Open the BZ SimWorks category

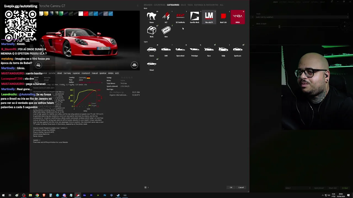180,17
